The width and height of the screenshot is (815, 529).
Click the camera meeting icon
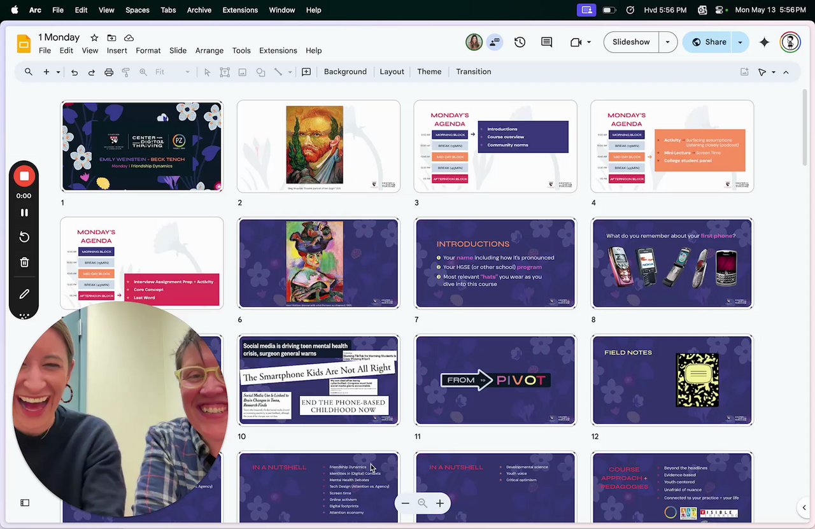coord(576,42)
